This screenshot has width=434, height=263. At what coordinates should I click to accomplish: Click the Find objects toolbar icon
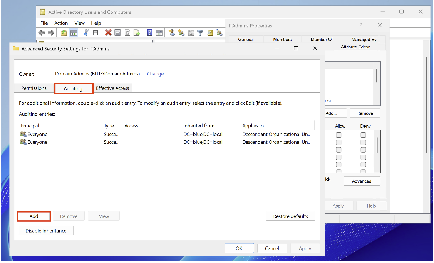(209, 33)
